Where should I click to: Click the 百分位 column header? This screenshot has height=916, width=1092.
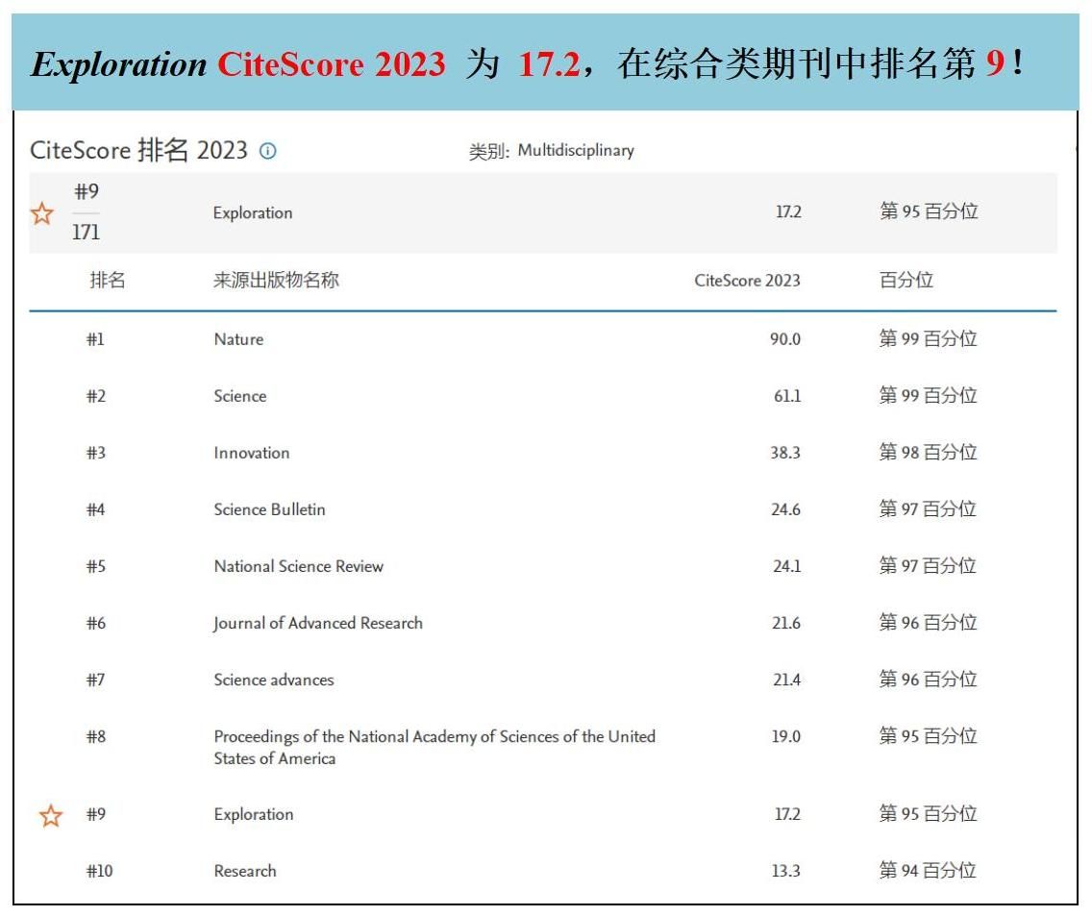pyautogui.click(x=906, y=281)
